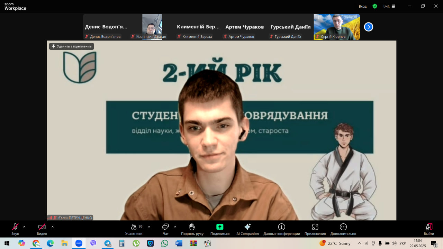Click the microphone-in-use tray icon
The width and height of the screenshot is (443, 249).
coord(380,243)
